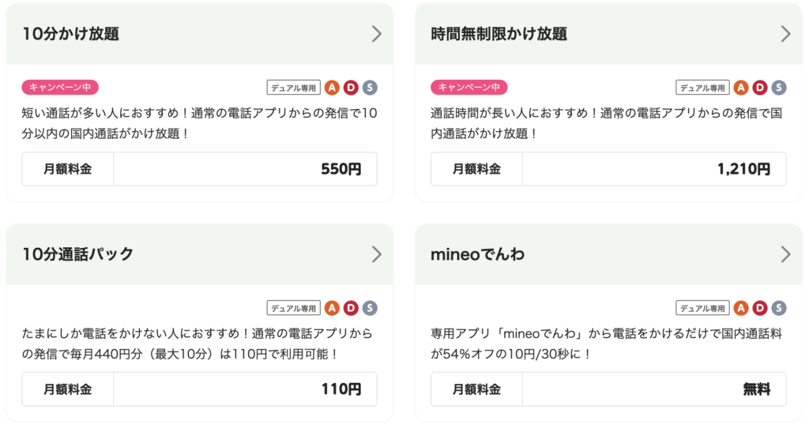
Task: Open mineoでんわ via its chevron arrow
Action: [x=785, y=254]
